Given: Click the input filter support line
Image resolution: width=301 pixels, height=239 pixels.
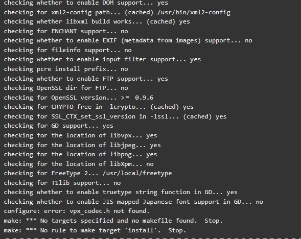Looking at the screenshot, I should [102, 59].
